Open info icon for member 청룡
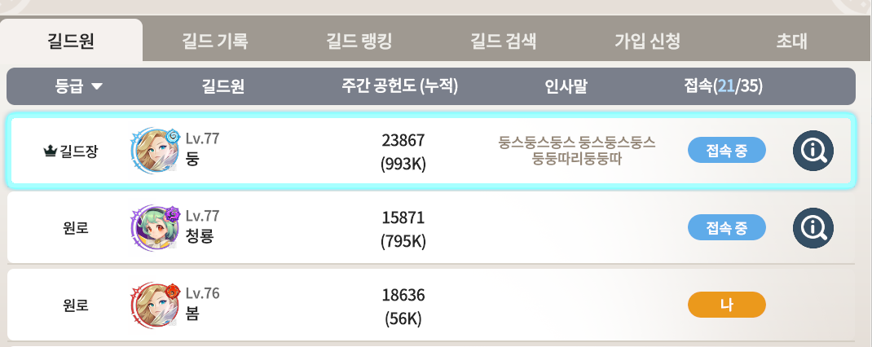 point(813,227)
